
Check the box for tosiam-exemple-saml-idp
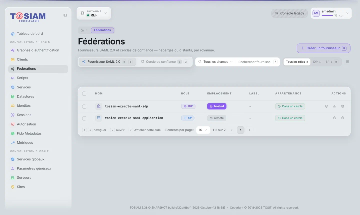coord(84,106)
